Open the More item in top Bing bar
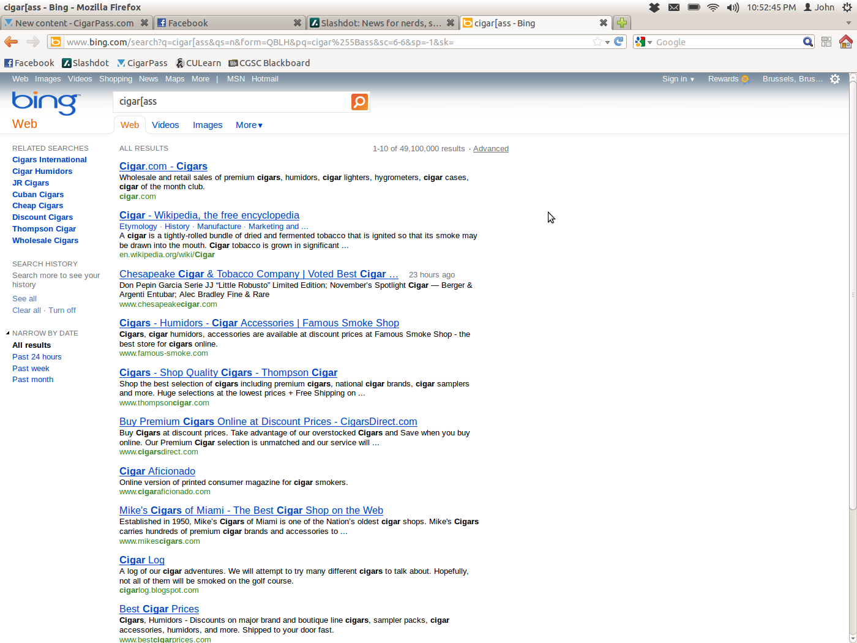 click(x=200, y=79)
